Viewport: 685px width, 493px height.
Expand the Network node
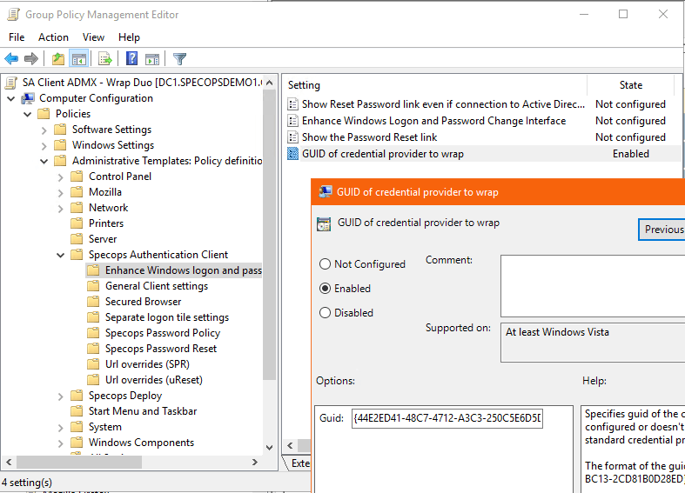(x=61, y=209)
